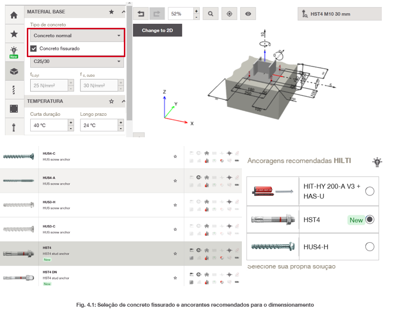Image resolution: width=395 pixels, height=314 pixels.
Task: Decrease Curta duração temperature
Action: (x=71, y=128)
